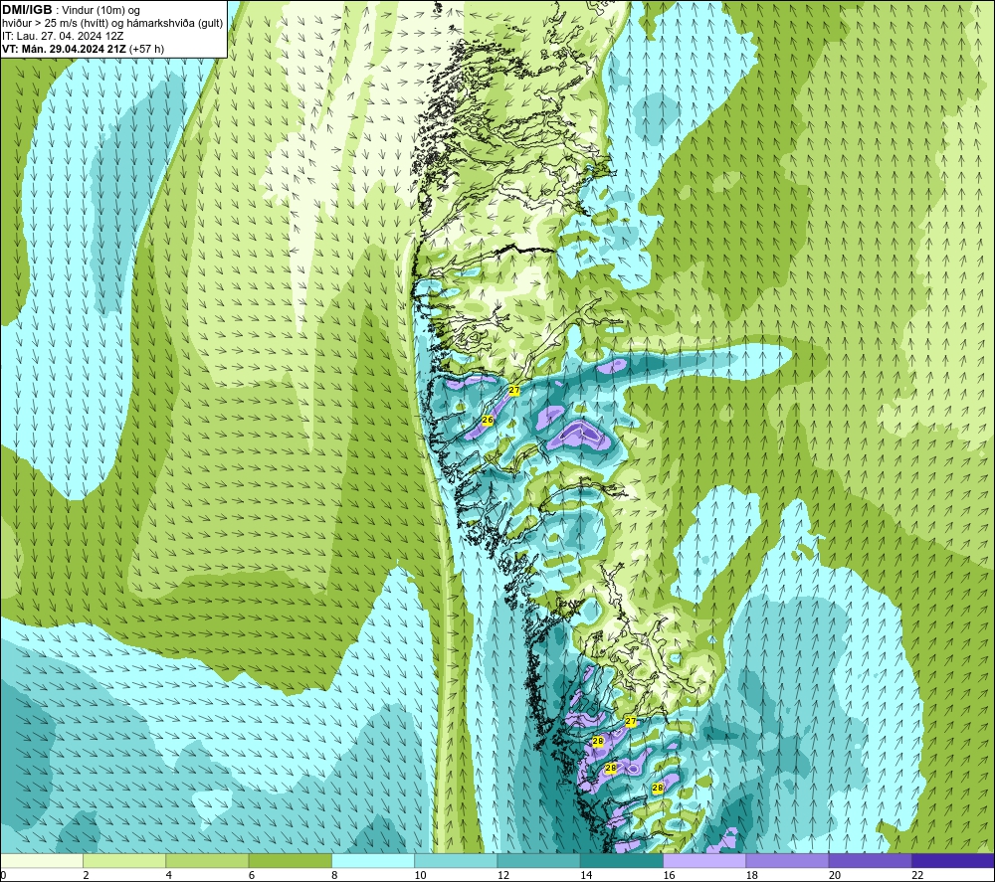Click the 12–14 m/s teal swatch
Viewport: 995px width, 882px height.
click(538, 860)
